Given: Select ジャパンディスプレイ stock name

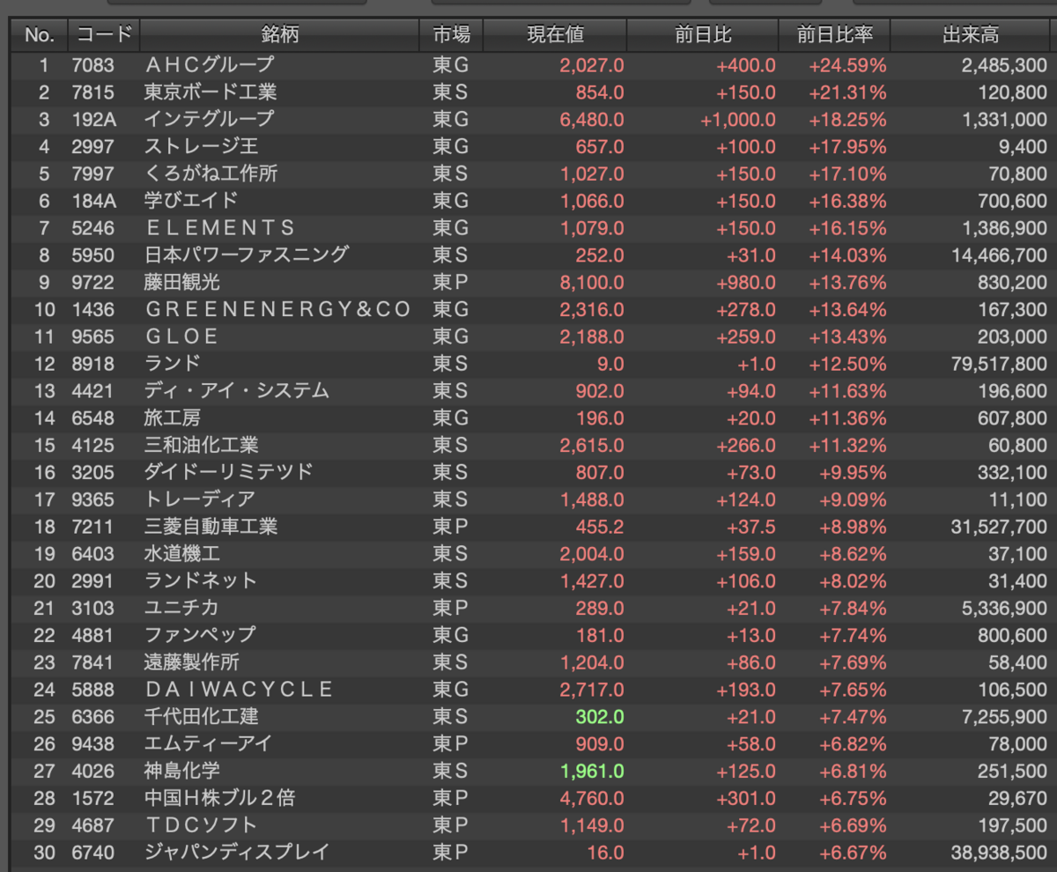Looking at the screenshot, I should tap(237, 853).
